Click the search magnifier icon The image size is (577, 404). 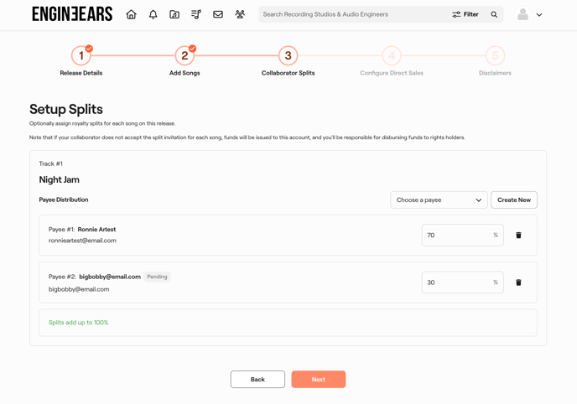pos(494,14)
